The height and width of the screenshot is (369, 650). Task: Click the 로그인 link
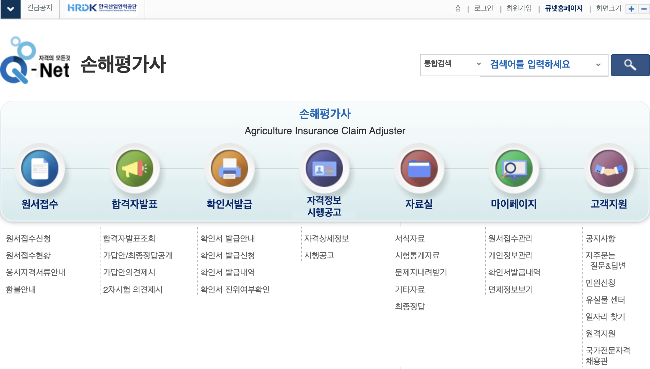[x=483, y=8]
